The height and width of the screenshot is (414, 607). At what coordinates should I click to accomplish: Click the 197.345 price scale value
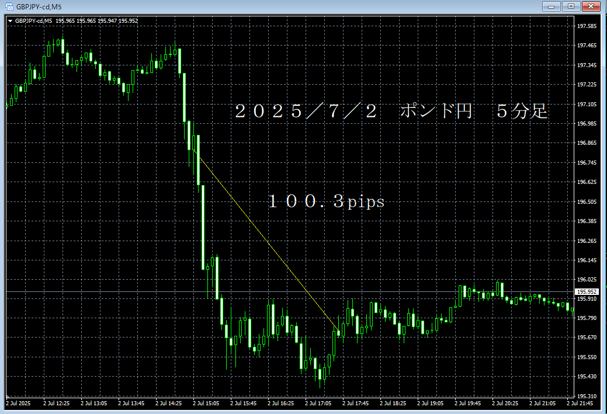[587, 65]
